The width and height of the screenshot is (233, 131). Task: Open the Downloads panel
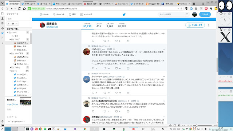point(3,19)
